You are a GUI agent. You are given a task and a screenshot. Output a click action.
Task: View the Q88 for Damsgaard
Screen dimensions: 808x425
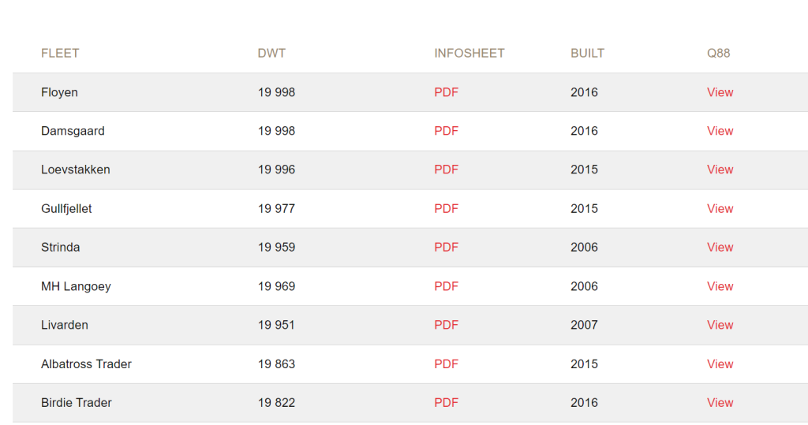(x=720, y=131)
